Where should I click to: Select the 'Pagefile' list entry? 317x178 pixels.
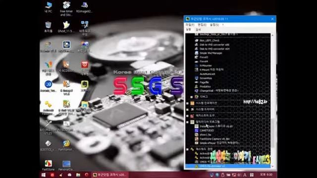click(204, 83)
